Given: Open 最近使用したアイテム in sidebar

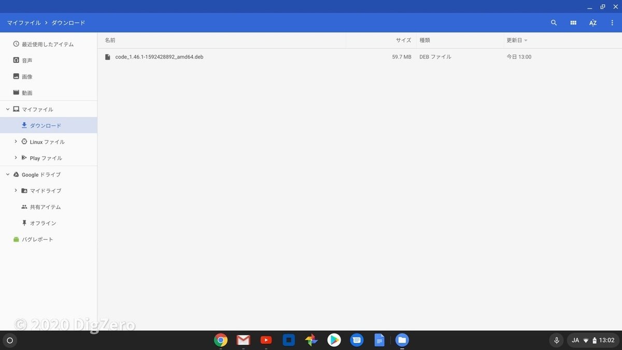Looking at the screenshot, I should click(48, 44).
